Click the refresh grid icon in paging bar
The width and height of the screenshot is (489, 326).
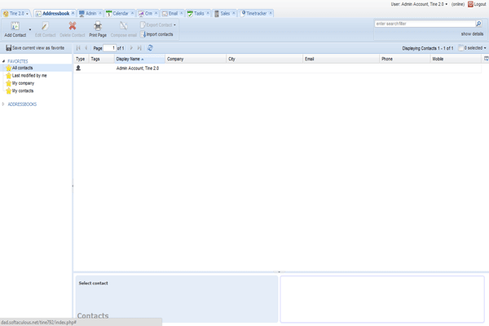150,48
